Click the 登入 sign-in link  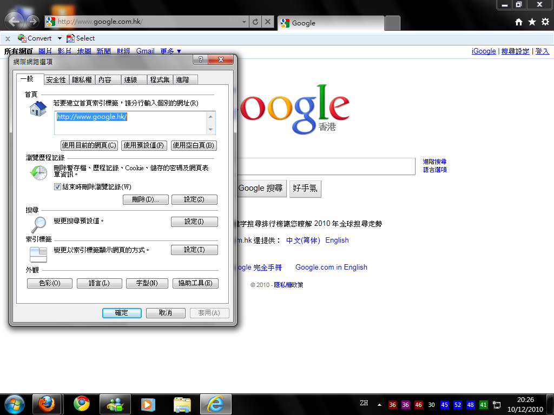pos(542,51)
